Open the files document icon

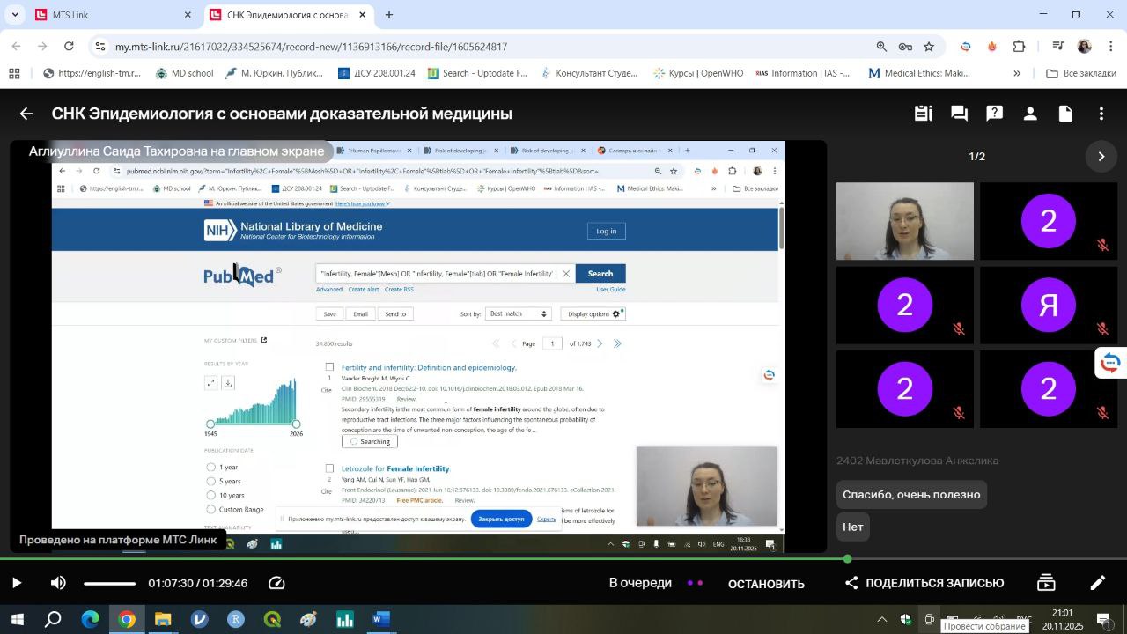[1065, 114]
